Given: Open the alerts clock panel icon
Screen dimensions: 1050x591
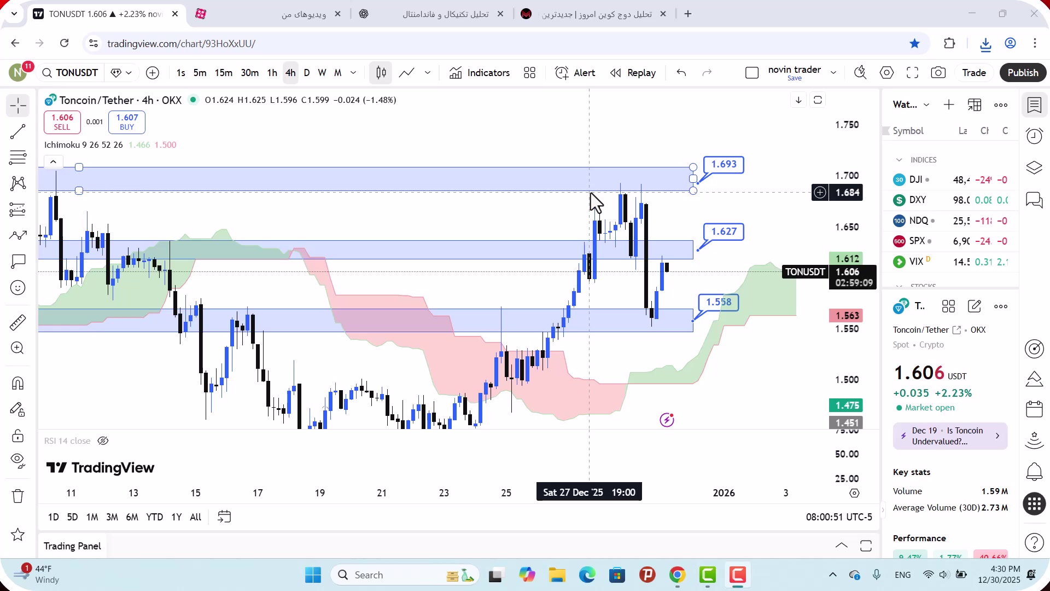Looking at the screenshot, I should click(1034, 136).
